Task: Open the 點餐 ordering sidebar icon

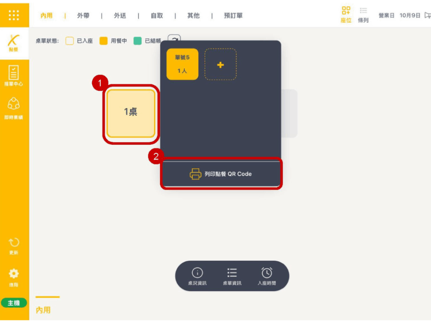Action: 13,43
